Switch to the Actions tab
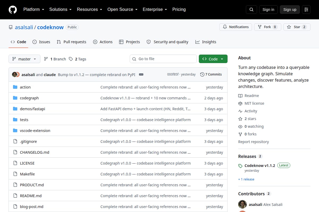Viewport: 319px width, 212px height. point(103,42)
